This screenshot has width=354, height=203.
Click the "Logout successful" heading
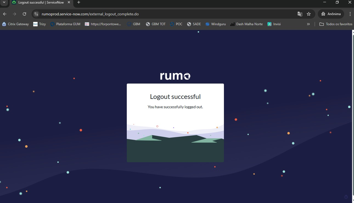click(x=175, y=97)
